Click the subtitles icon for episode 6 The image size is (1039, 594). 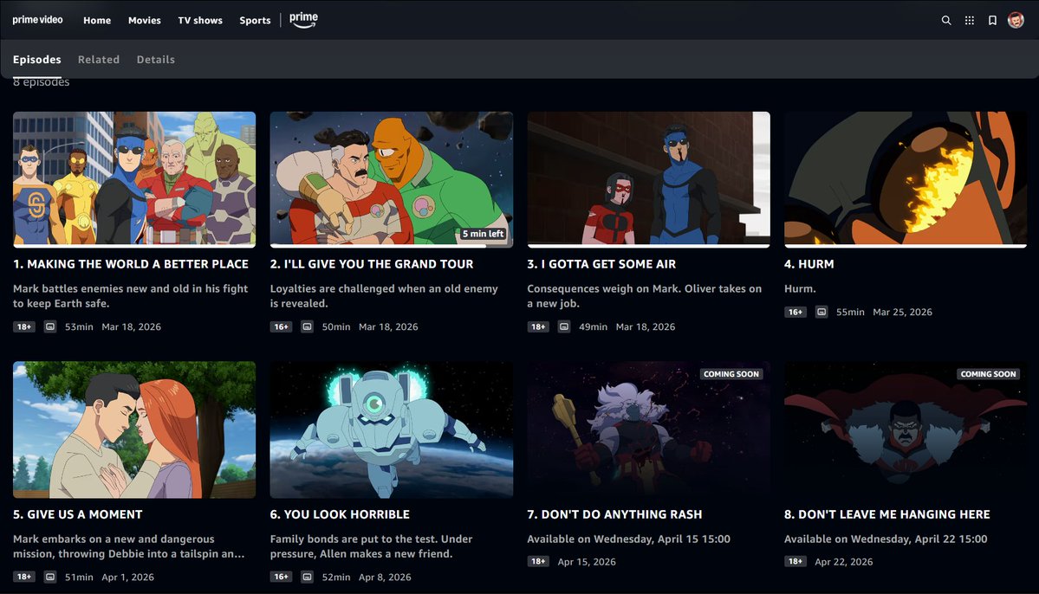coord(308,577)
